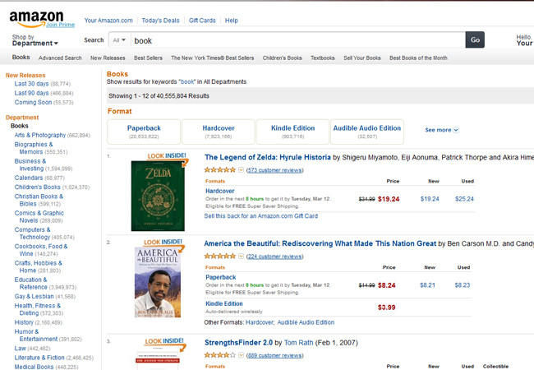This screenshot has width=534, height=370.
Task: Open New Releases menu item
Action: coord(108,58)
